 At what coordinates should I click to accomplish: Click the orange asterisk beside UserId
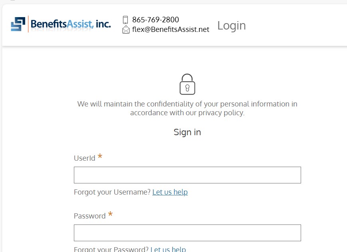[100, 156]
